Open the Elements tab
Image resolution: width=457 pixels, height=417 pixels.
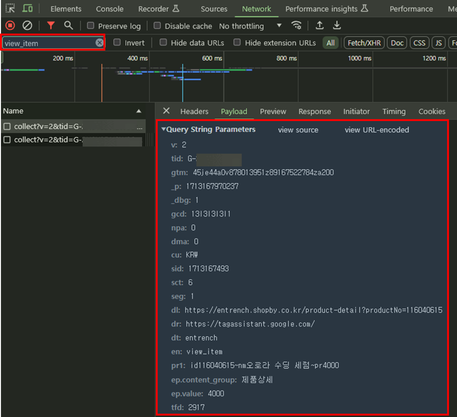coord(66,9)
